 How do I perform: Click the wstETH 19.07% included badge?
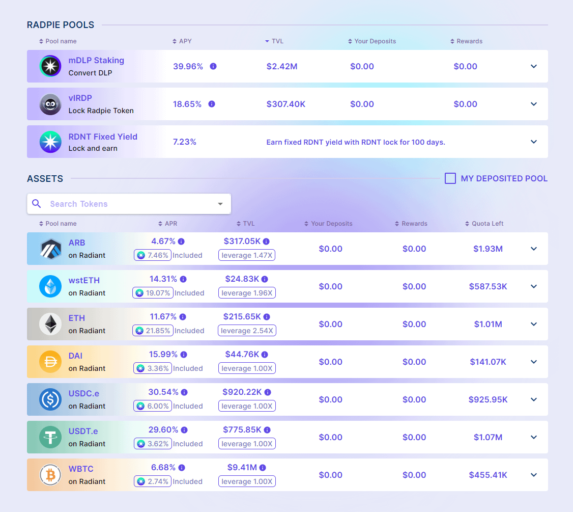point(153,293)
